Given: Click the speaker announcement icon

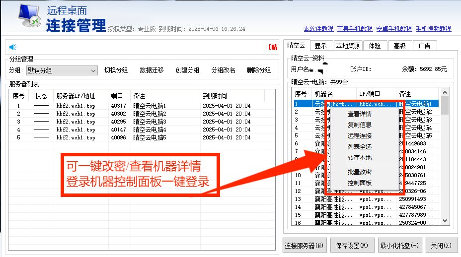Looking at the screenshot, I should pos(13,47).
